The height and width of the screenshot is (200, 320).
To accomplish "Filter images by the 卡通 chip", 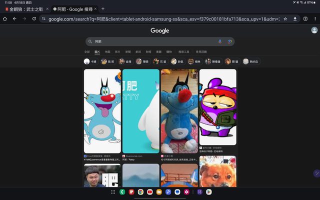I will click(90, 61).
